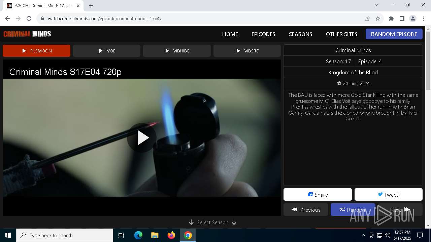Open File Explorer from the taskbar
431x242 pixels.
point(155,235)
